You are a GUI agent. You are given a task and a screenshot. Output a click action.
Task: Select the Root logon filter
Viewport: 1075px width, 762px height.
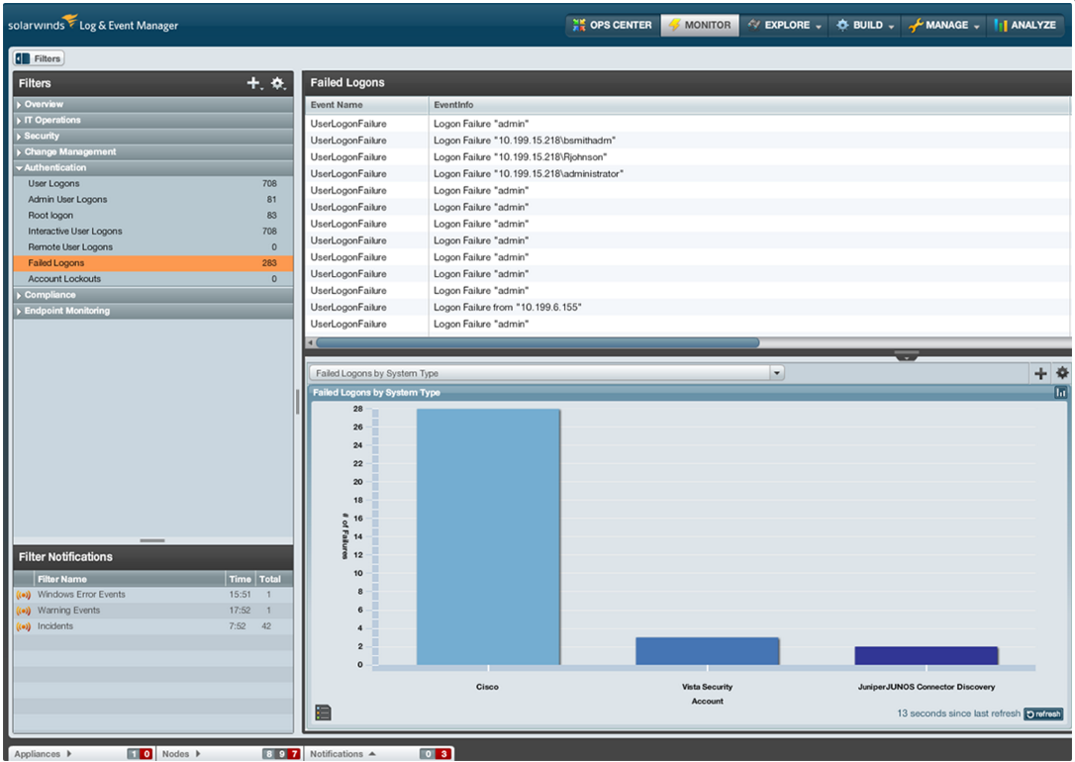pos(152,215)
